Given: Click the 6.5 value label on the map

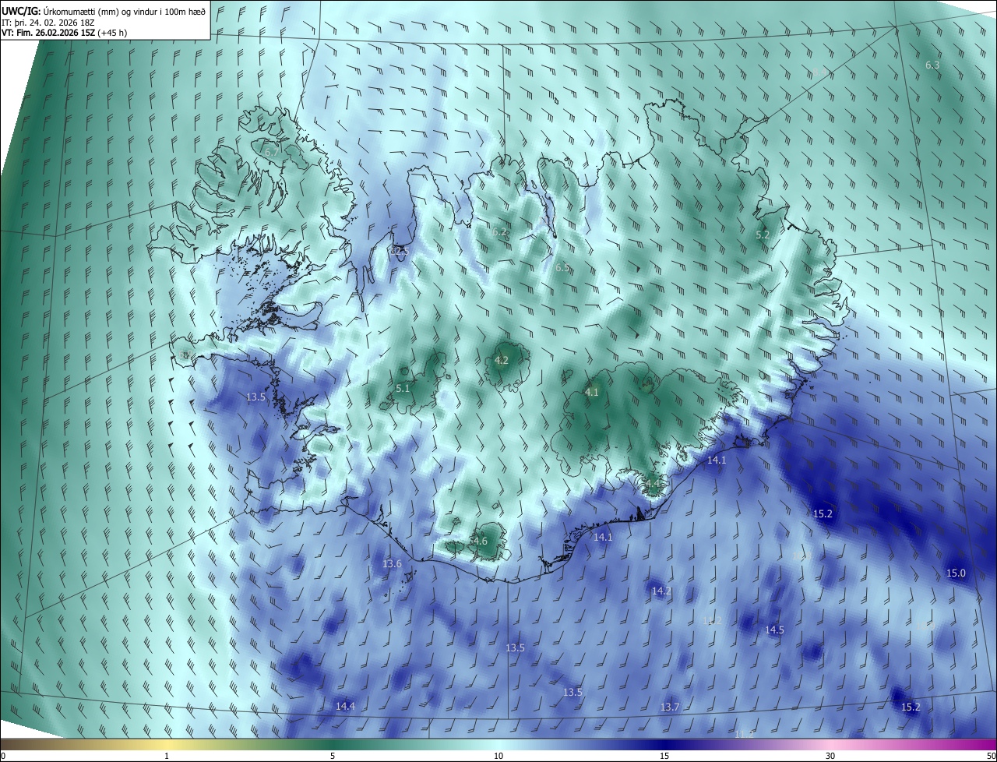Looking at the screenshot, I should [x=562, y=267].
